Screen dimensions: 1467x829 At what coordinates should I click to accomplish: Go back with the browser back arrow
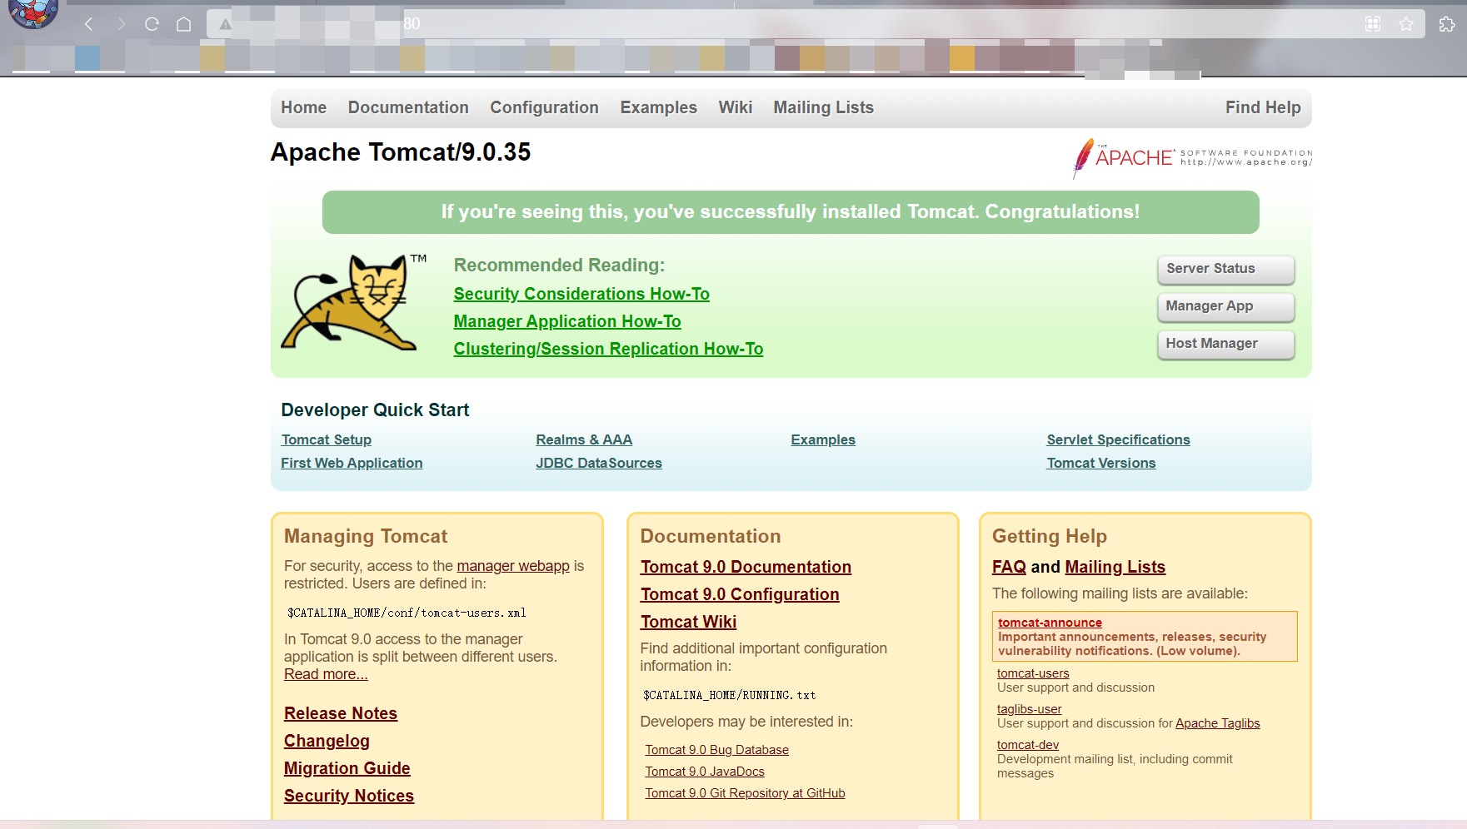[x=88, y=24]
